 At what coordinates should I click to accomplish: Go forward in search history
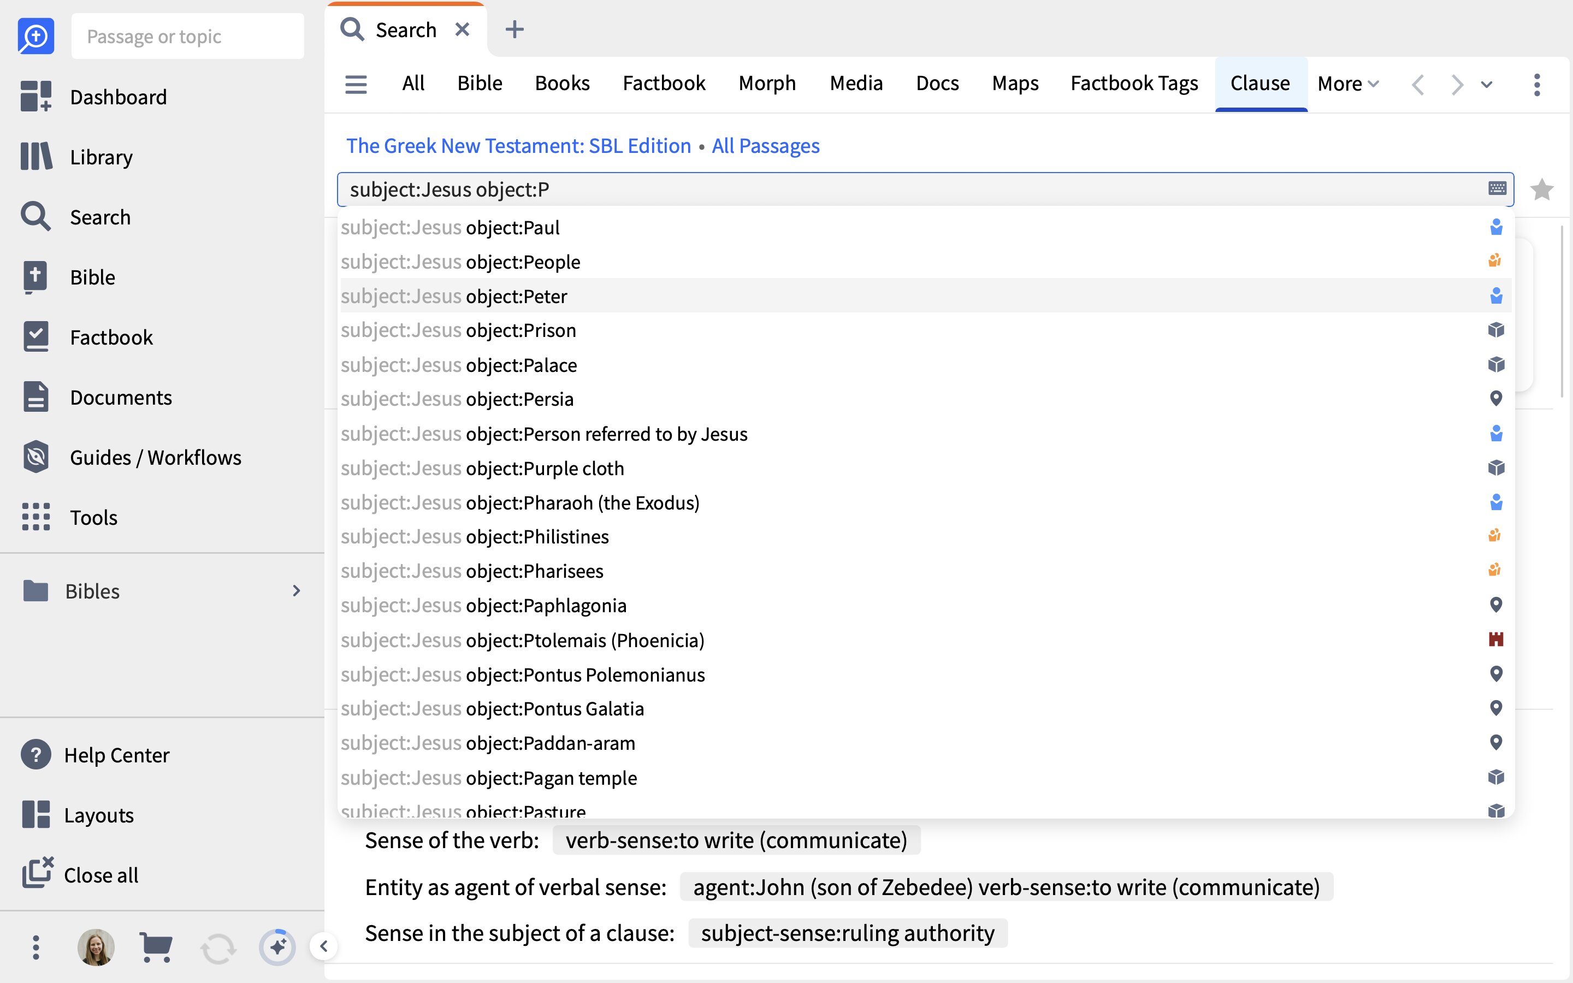click(1457, 85)
